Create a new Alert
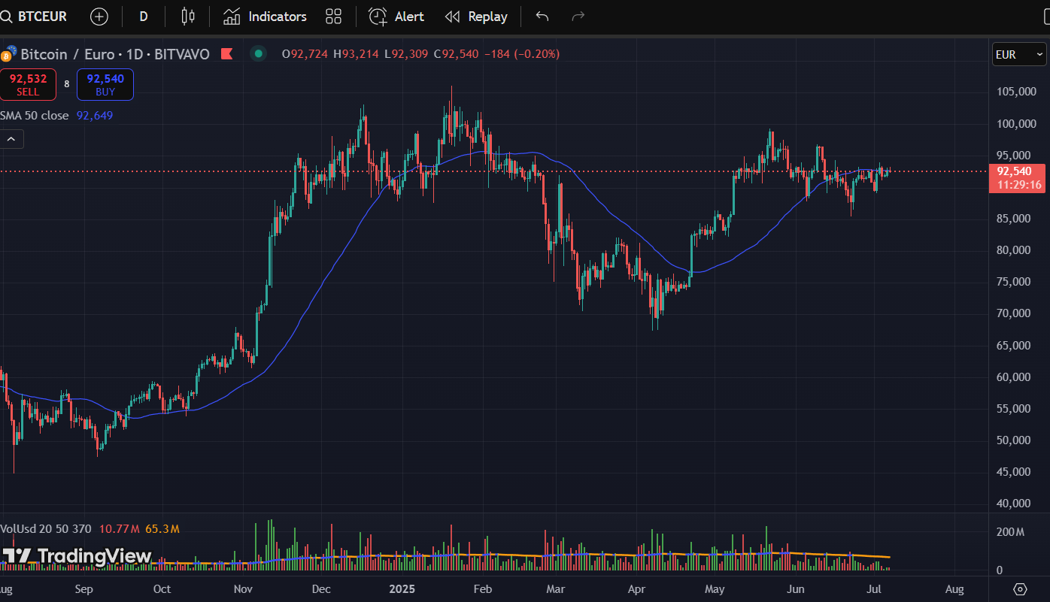1050x602 pixels. point(396,17)
